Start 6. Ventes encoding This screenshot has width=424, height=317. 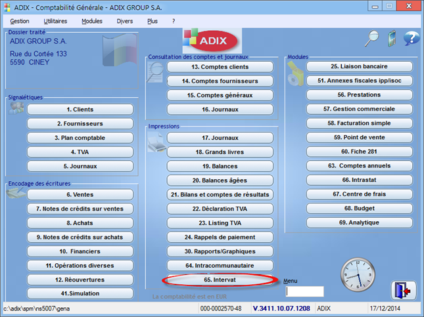80,194
